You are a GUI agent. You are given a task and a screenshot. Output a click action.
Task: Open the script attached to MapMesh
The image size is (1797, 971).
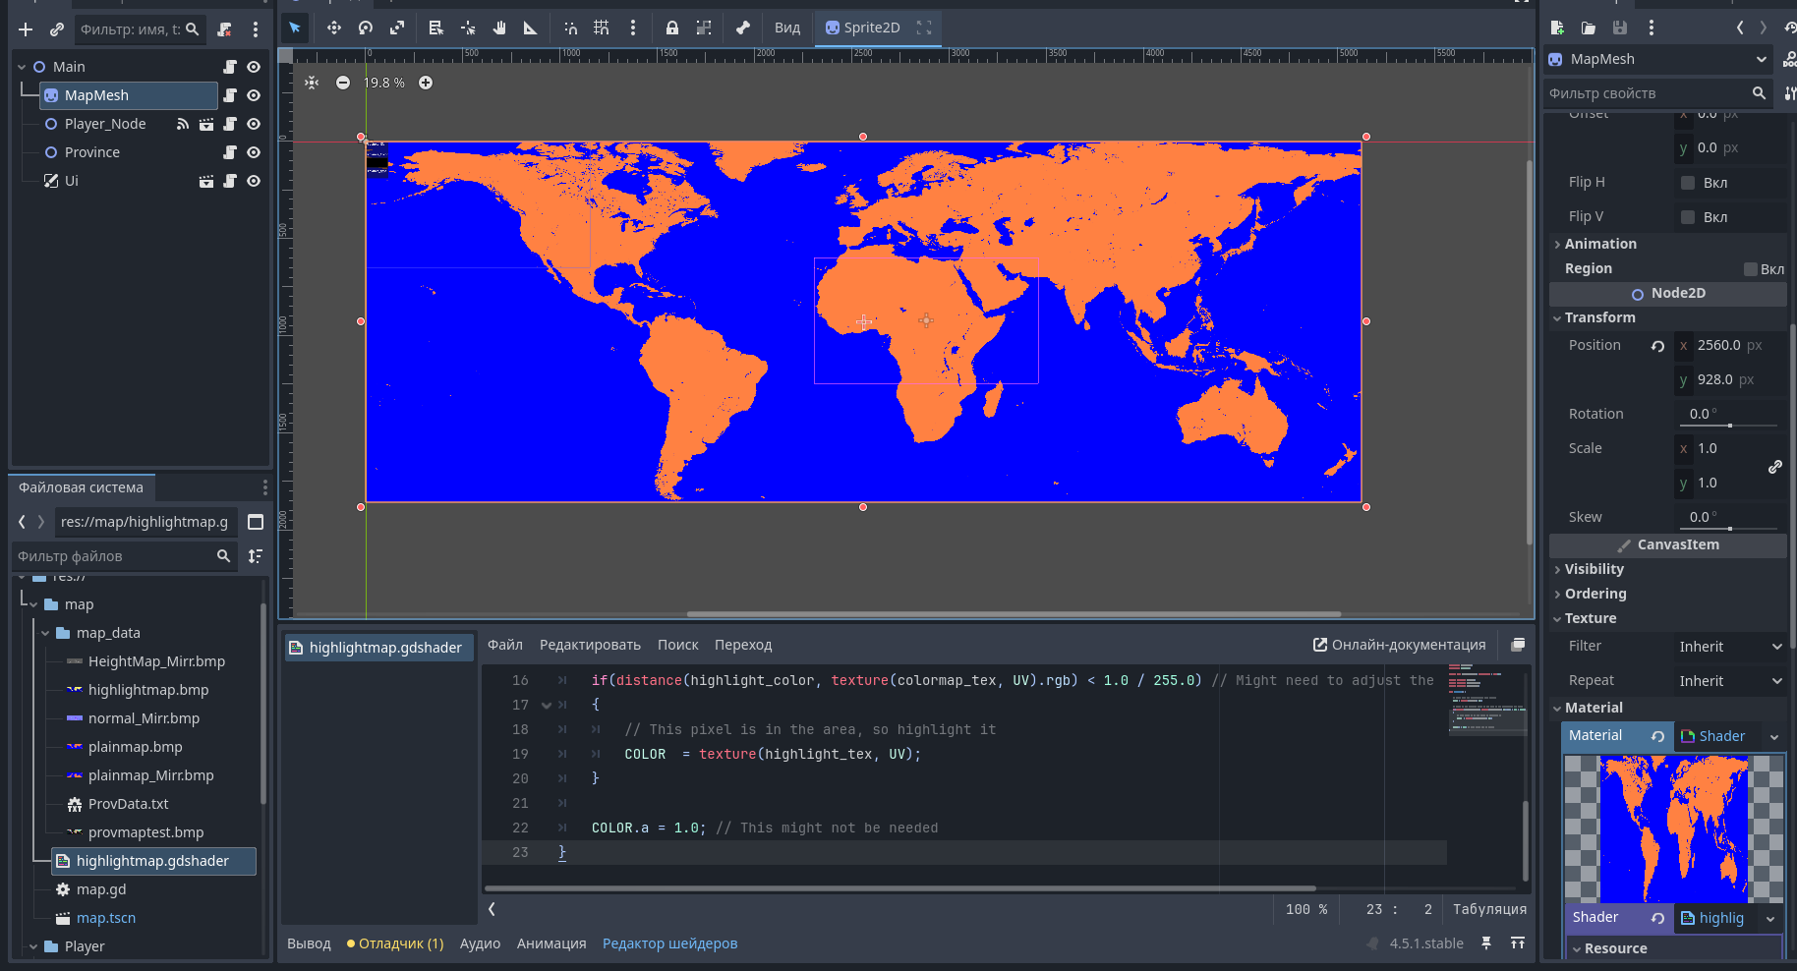pyautogui.click(x=230, y=95)
